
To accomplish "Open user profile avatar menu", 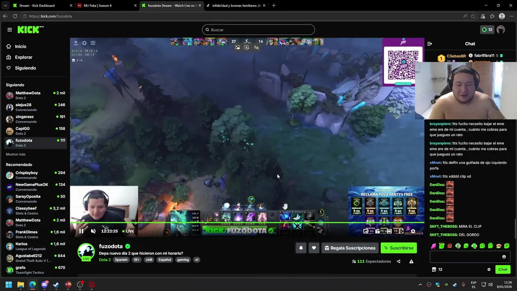I will click(501, 30).
